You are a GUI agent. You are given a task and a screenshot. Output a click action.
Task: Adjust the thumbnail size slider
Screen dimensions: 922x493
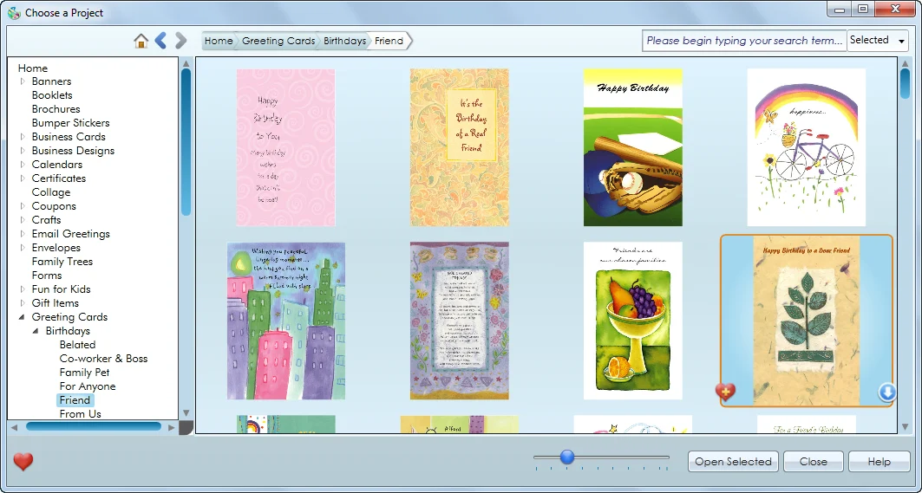point(567,457)
